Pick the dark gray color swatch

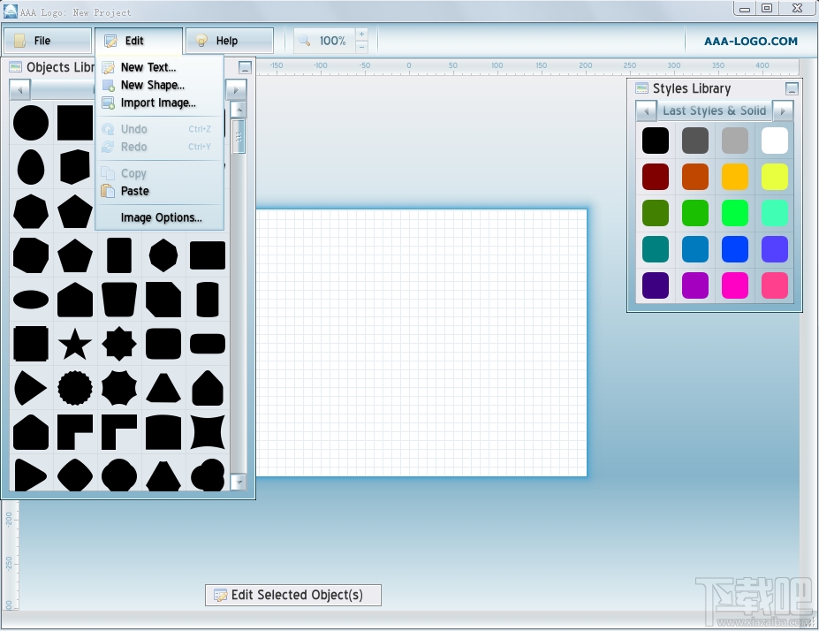point(695,141)
